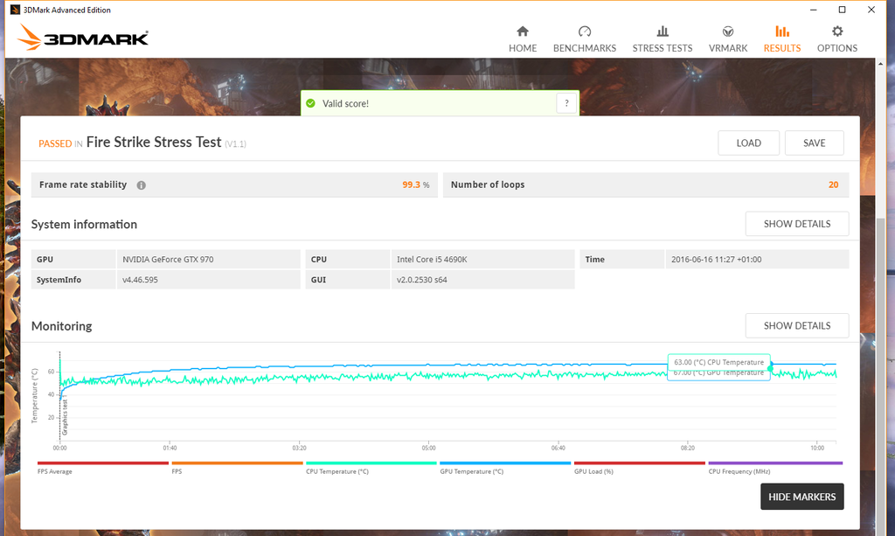This screenshot has height=536, width=895.
Task: Click GUI version "v2.0.2530 s64"
Action: (x=422, y=280)
